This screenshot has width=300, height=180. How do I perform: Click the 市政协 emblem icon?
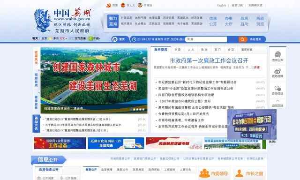(x=140, y=5)
